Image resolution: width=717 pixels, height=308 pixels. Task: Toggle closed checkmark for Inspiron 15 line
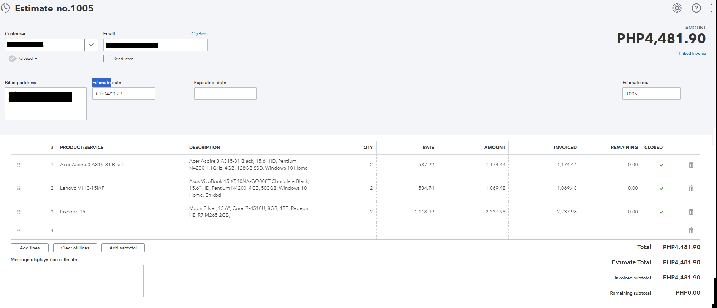click(662, 212)
